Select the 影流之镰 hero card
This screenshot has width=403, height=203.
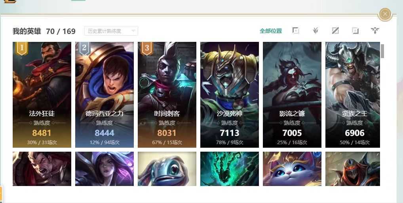tap(292, 95)
